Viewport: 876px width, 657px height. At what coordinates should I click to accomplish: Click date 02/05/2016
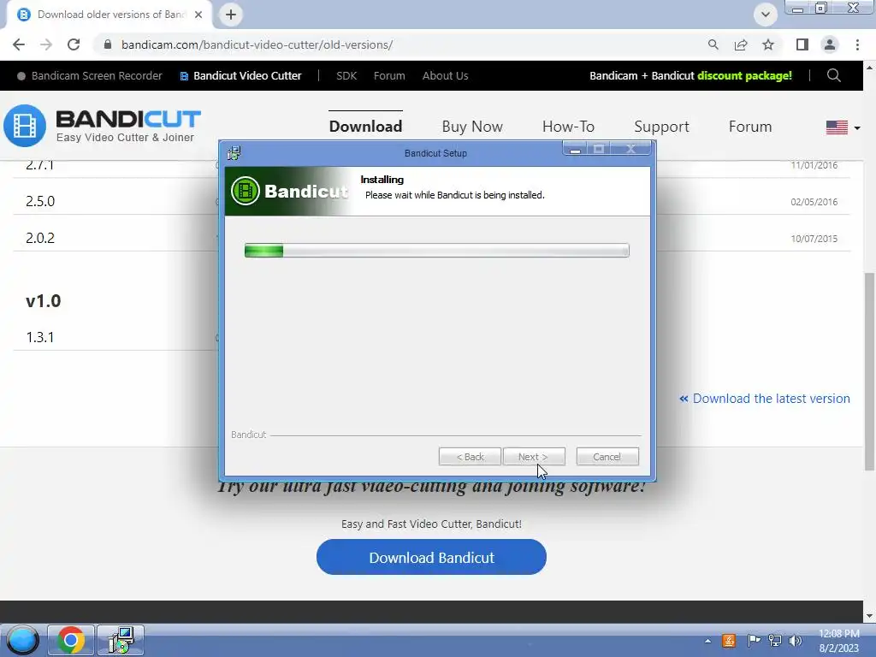pyautogui.click(x=814, y=202)
